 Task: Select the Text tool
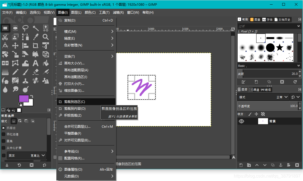click(36, 63)
